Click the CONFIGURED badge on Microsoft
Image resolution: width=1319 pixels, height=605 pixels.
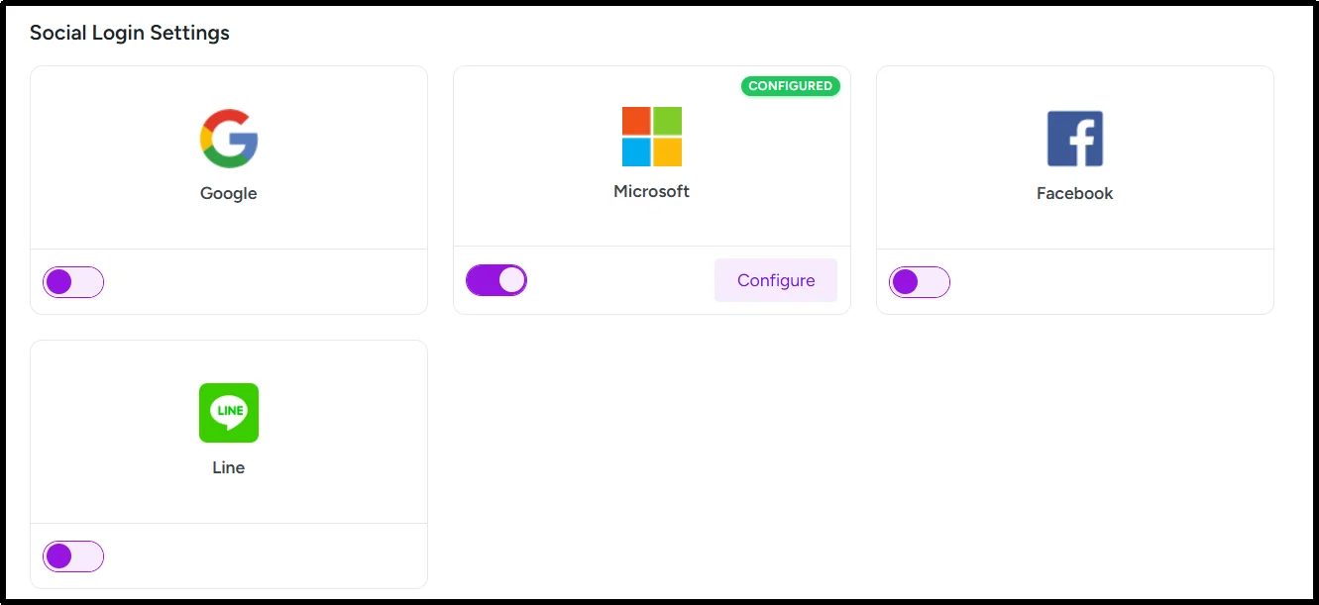790,86
